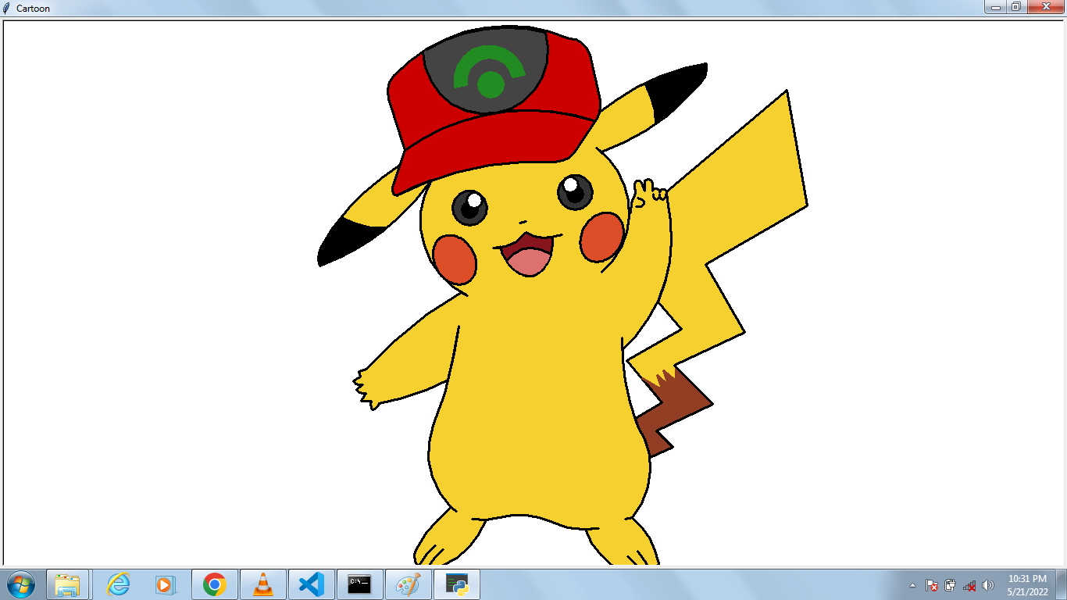
Task: Open Visual Studio Code from the taskbar
Action: 312,584
